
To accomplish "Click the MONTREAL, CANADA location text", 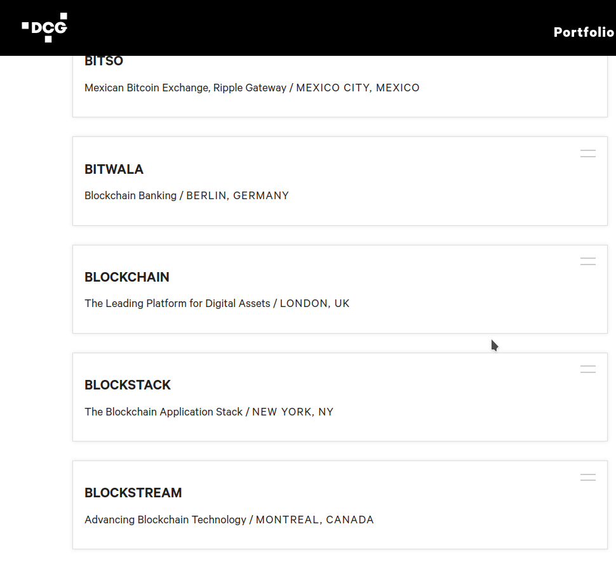I will [x=315, y=520].
